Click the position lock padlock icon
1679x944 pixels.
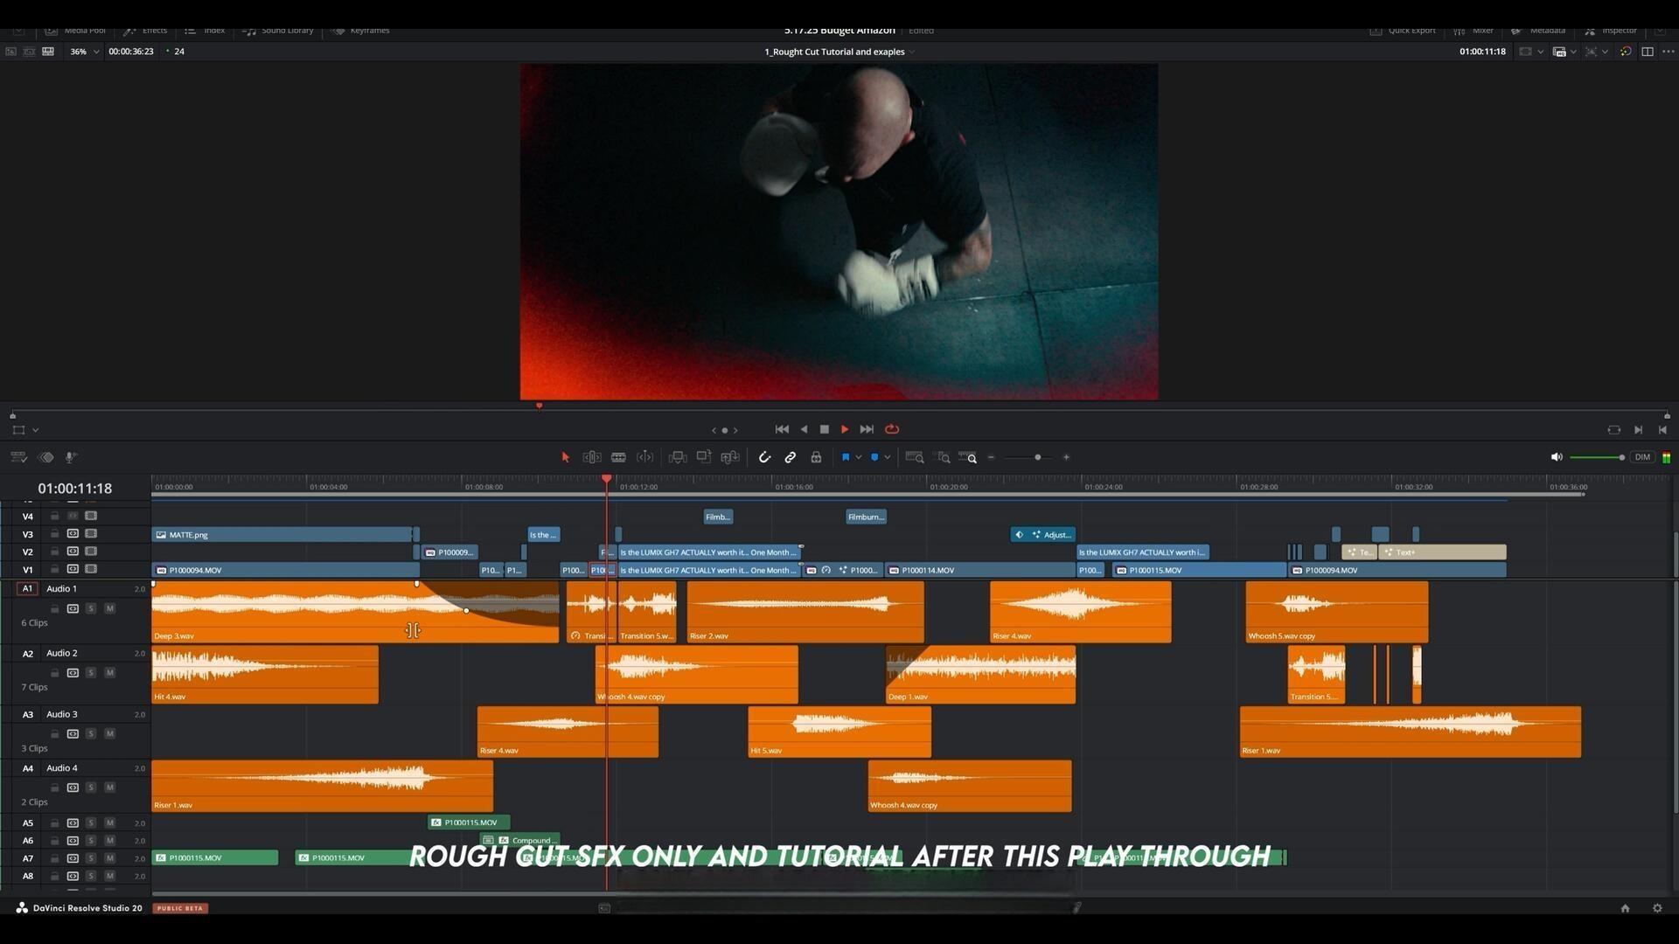click(816, 457)
